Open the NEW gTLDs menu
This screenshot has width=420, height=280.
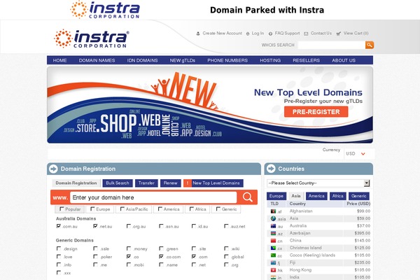click(183, 60)
